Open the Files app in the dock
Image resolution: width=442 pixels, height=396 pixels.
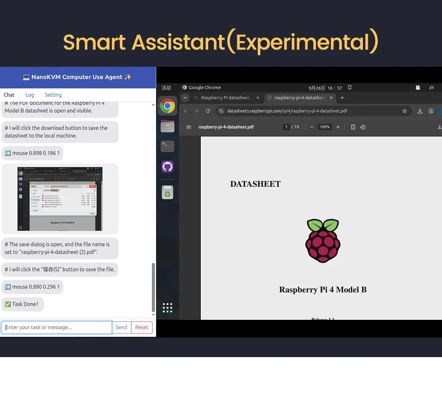coord(168,126)
